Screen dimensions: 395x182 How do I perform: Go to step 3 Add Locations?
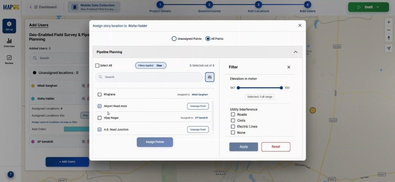point(258,5)
